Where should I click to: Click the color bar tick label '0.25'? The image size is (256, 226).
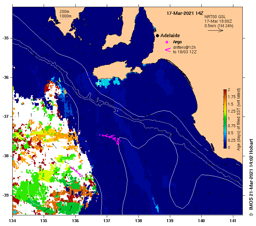point(232,140)
